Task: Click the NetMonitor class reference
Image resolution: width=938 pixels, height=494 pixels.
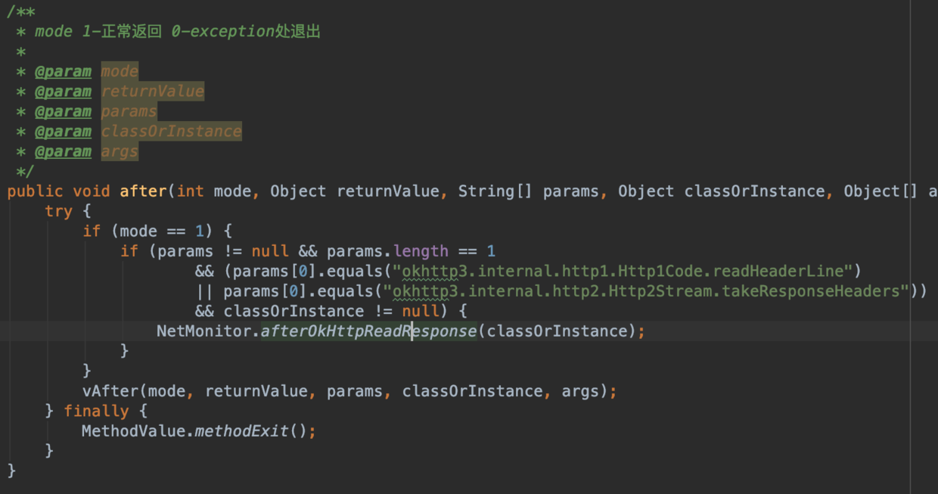Action: [x=203, y=331]
